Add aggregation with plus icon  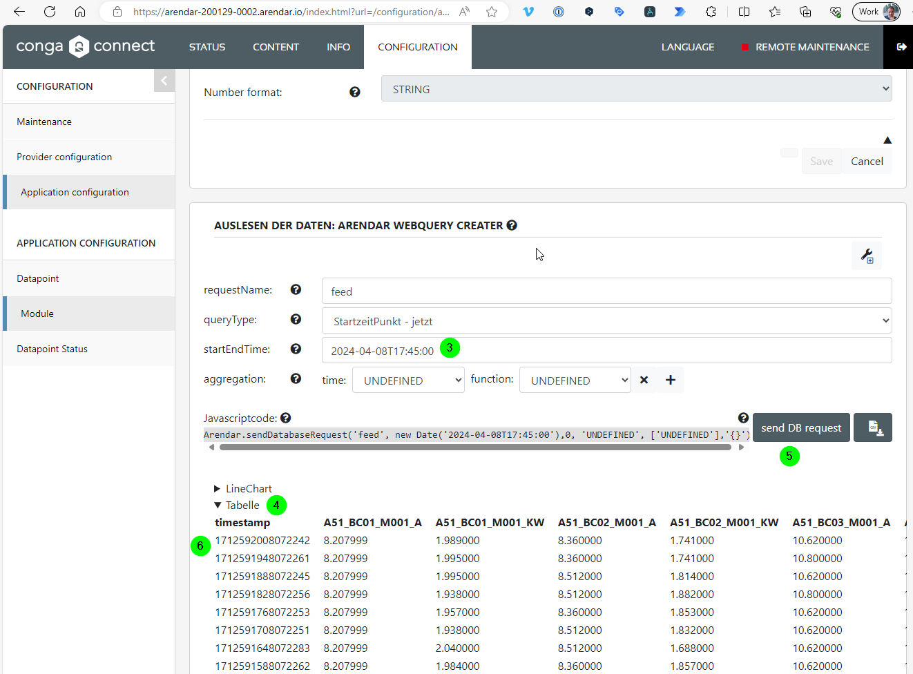pos(671,380)
